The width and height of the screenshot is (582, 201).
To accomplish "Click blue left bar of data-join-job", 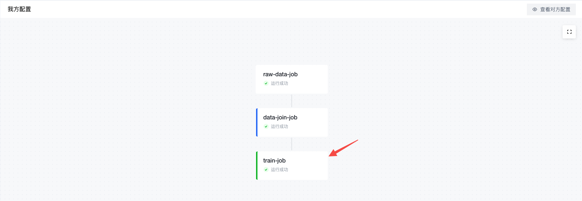I will [x=257, y=122].
